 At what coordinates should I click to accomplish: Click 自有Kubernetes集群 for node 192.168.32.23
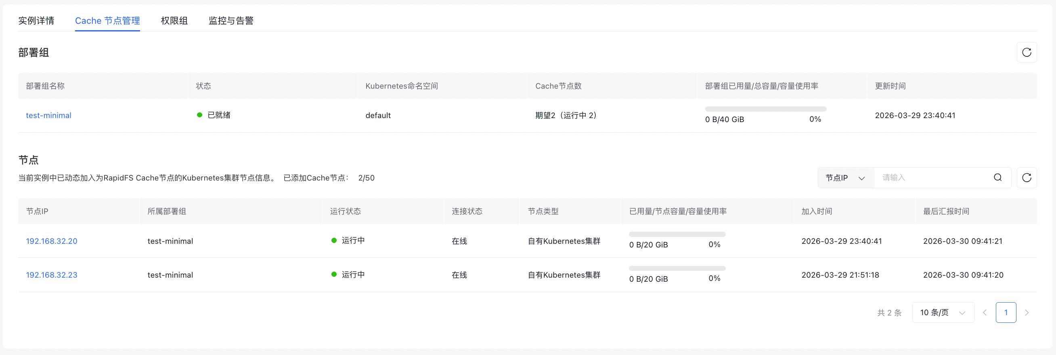564,275
